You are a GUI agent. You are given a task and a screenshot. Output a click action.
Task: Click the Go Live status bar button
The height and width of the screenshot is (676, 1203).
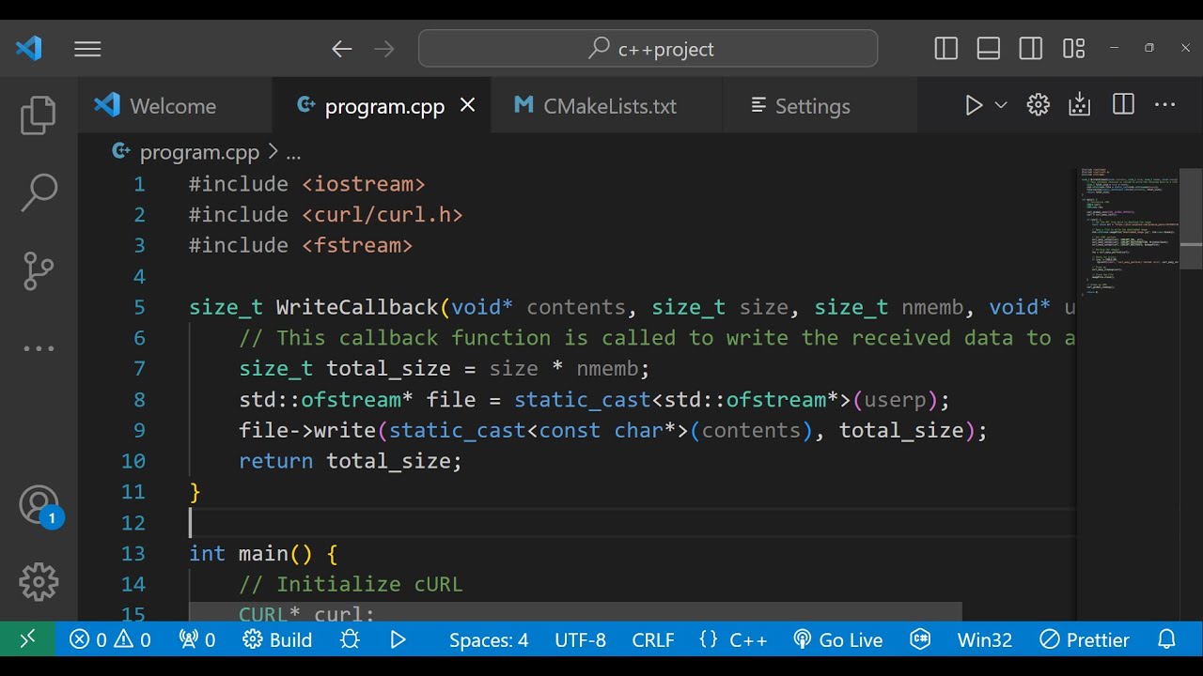tap(838, 639)
